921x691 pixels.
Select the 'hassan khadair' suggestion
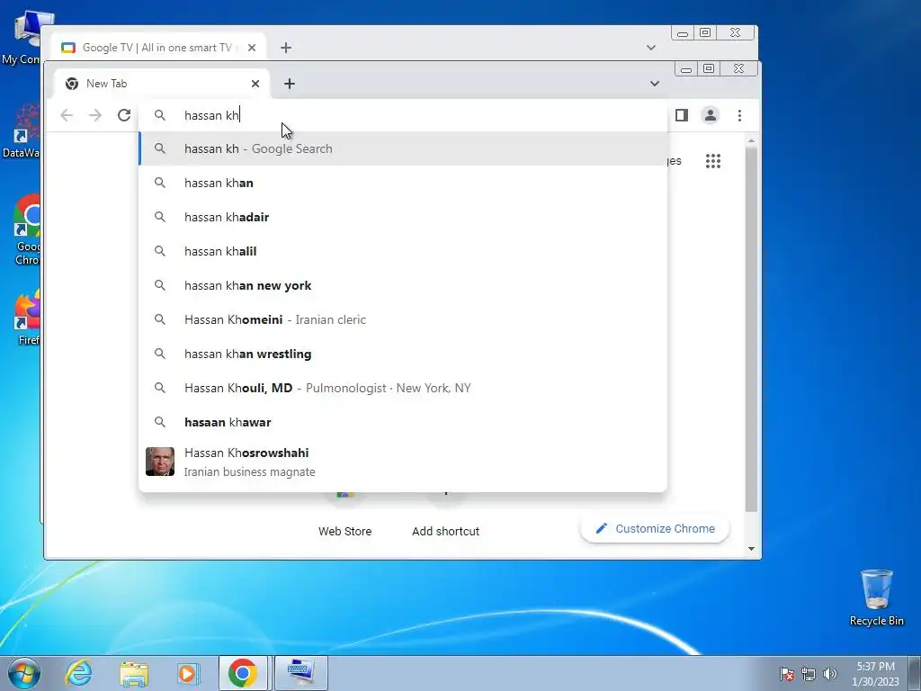(x=403, y=217)
